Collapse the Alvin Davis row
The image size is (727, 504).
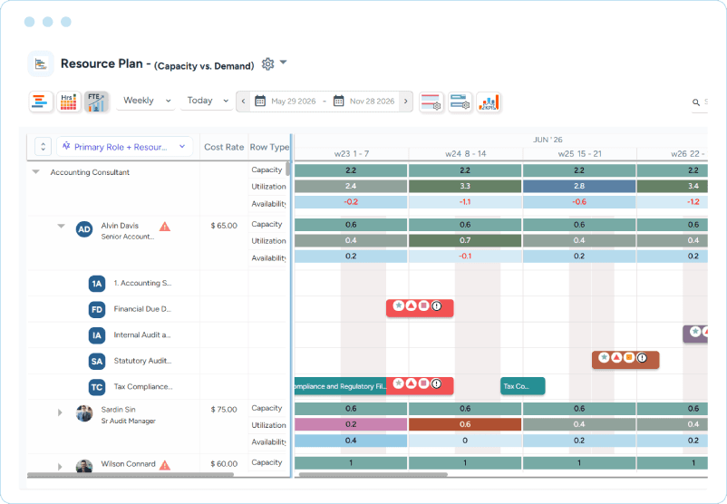[62, 227]
